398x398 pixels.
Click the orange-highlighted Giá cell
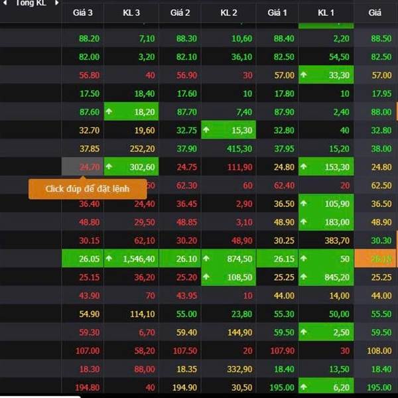(375, 259)
